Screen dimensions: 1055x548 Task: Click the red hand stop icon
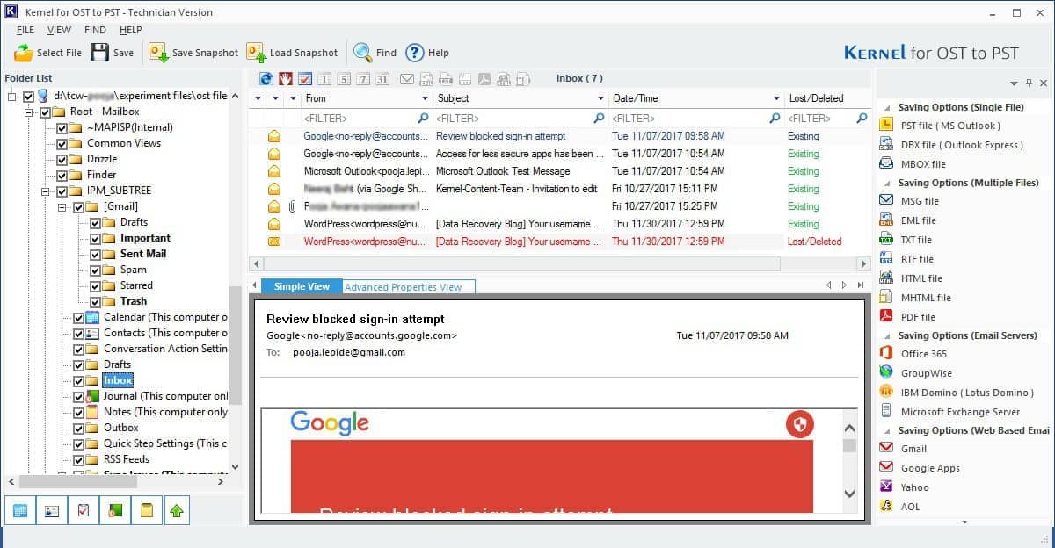coord(286,79)
